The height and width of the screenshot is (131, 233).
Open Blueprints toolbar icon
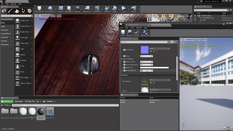coord(87,9)
